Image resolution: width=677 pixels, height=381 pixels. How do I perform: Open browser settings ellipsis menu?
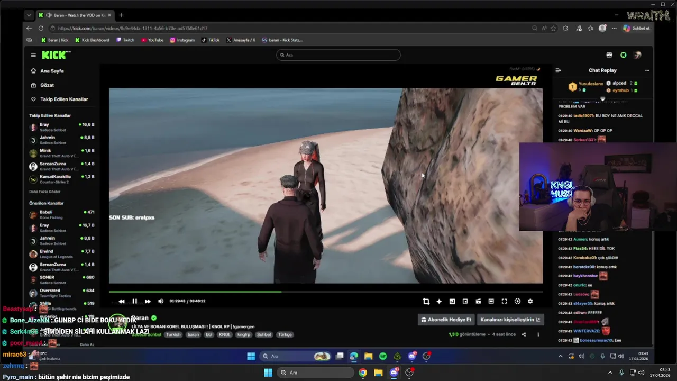click(x=614, y=28)
